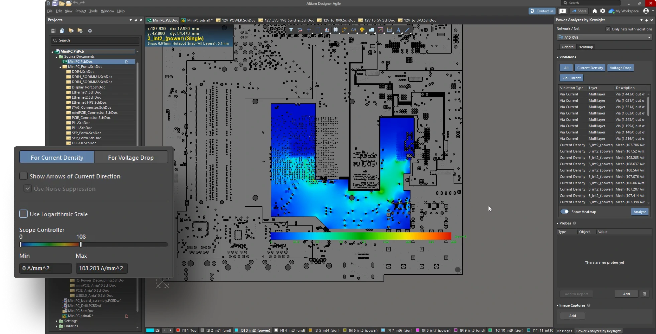Viewport: 656px width, 334px height.
Task: Select the place text string tool
Action: point(398,30)
